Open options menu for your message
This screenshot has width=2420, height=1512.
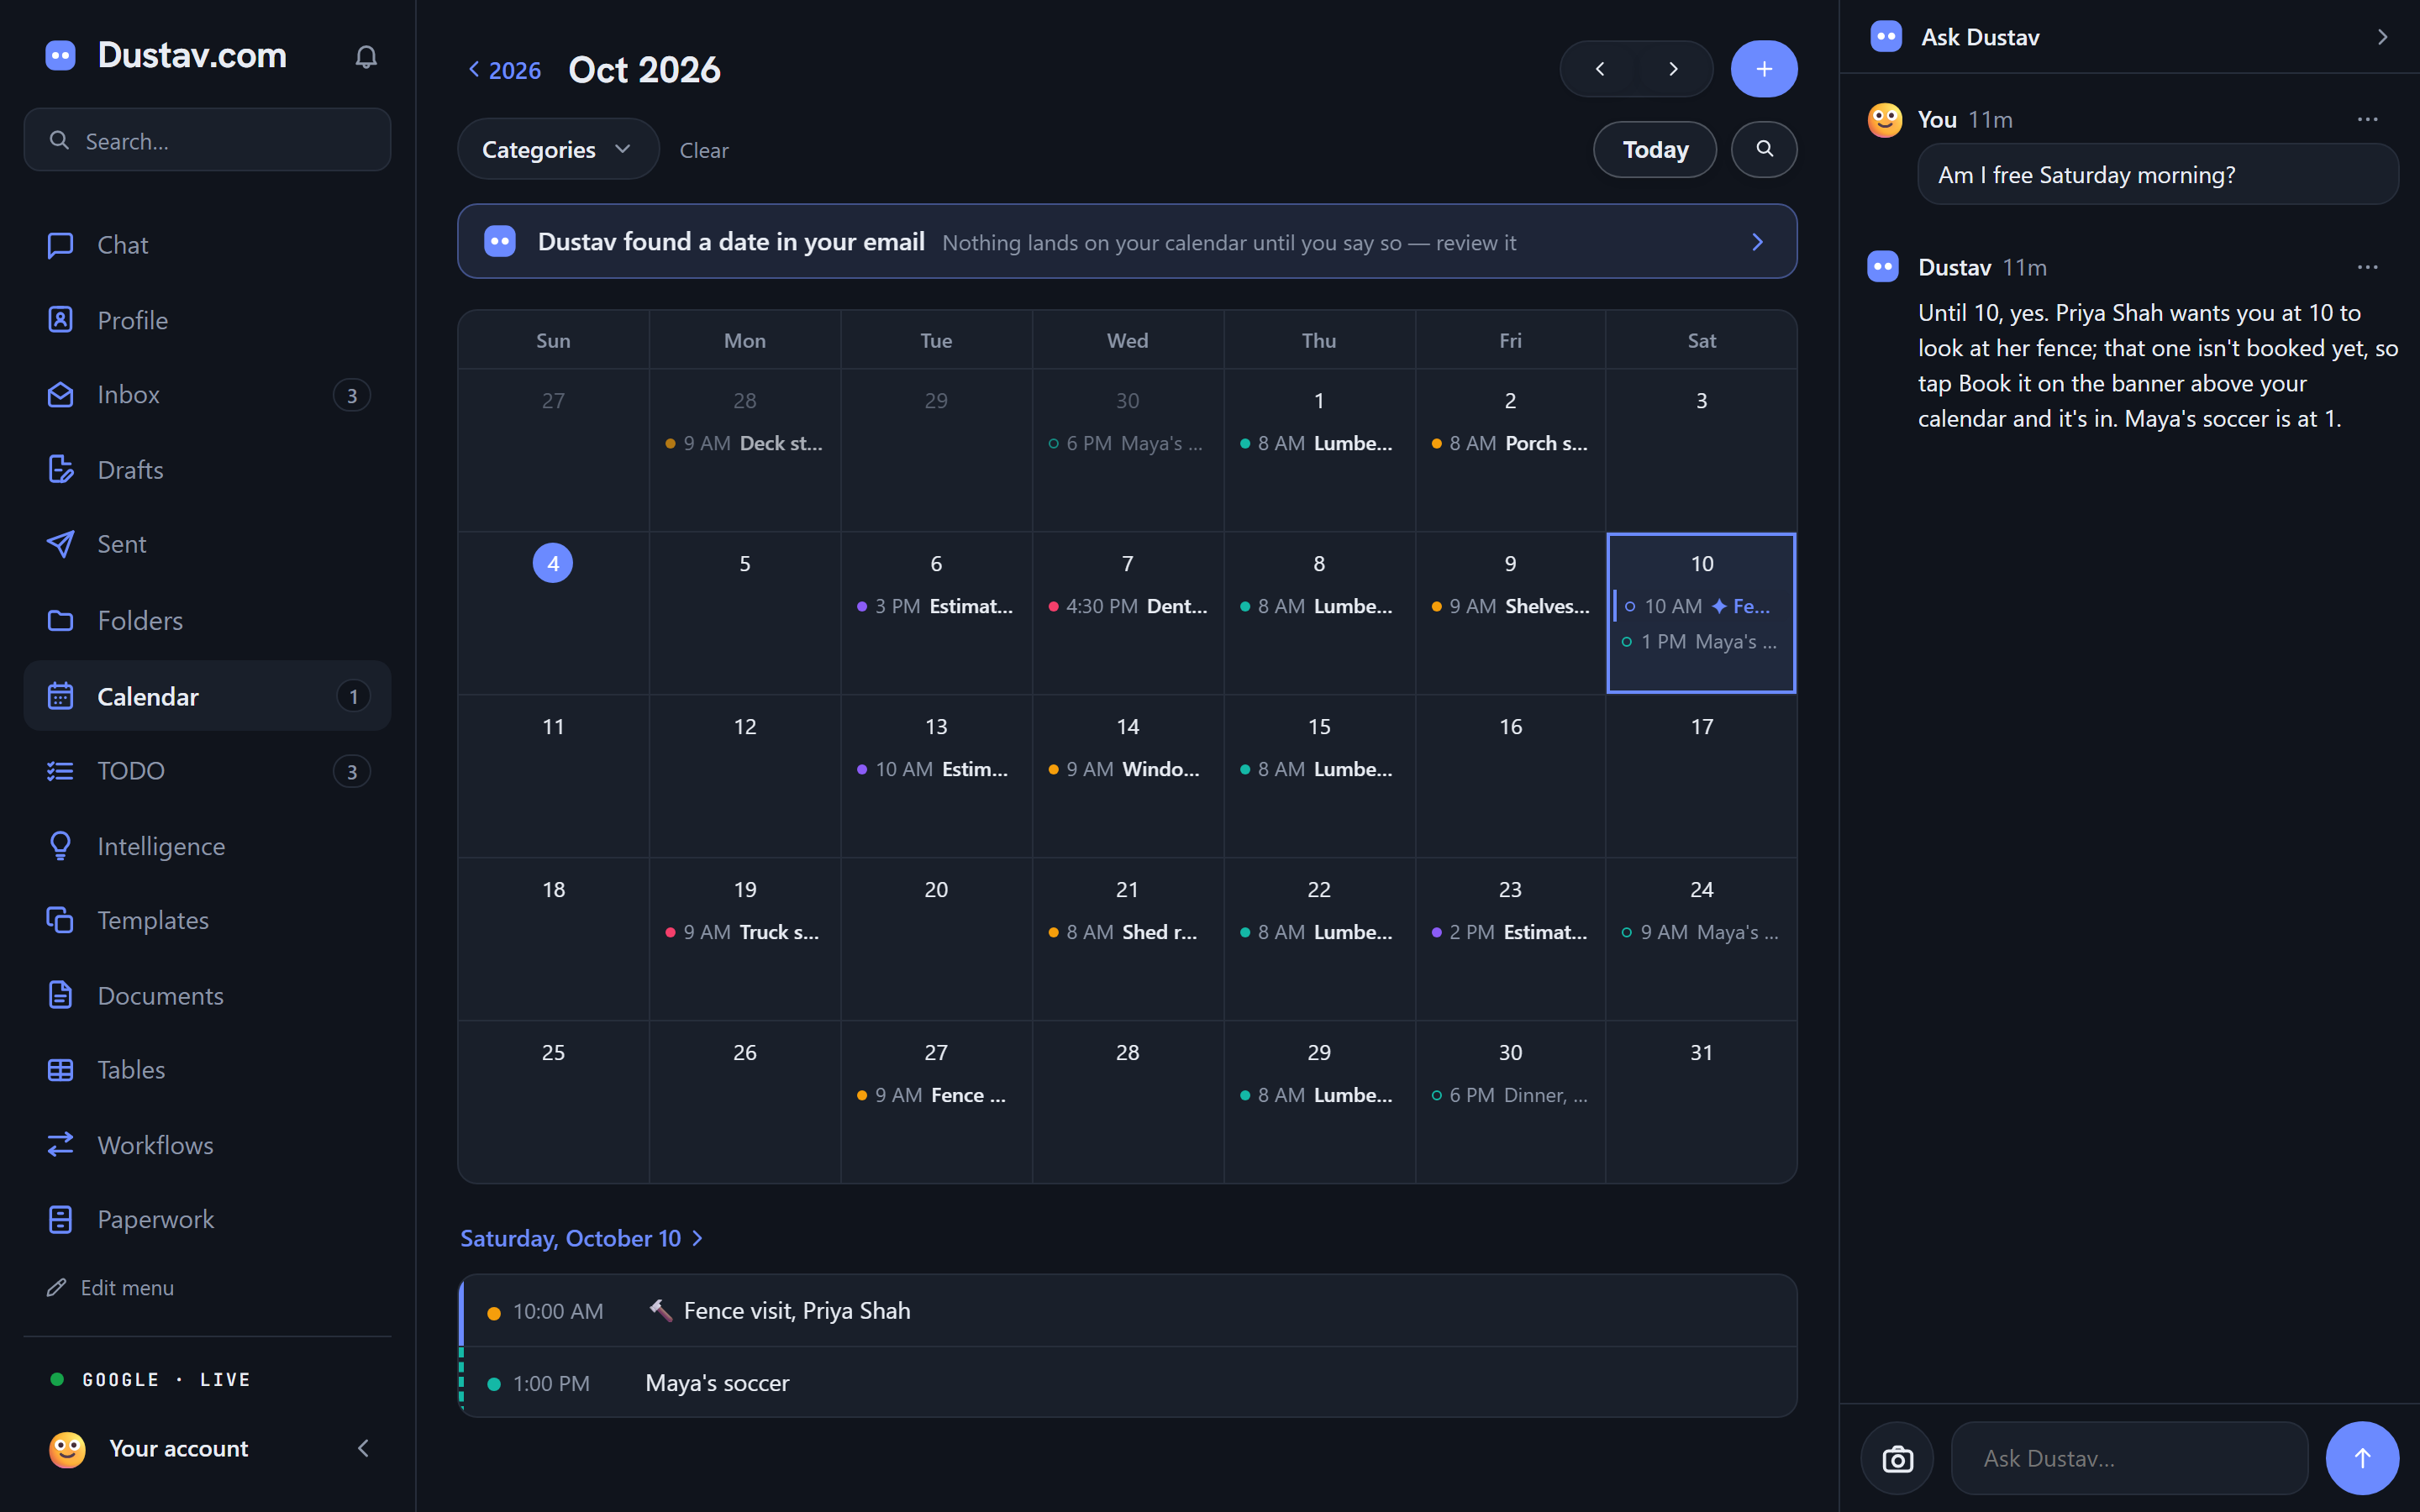pos(2367,119)
